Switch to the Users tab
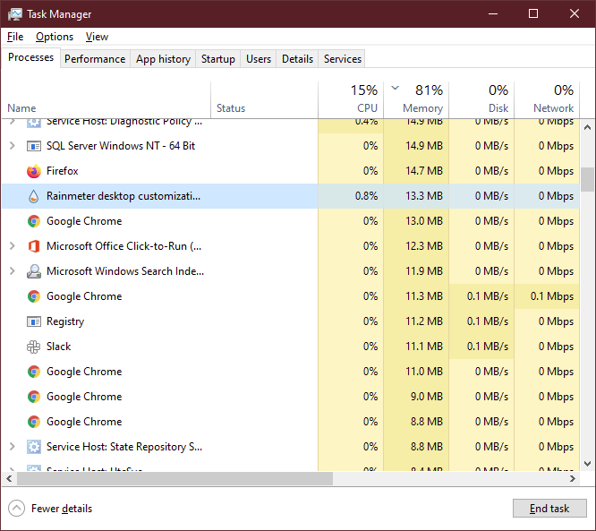 point(259,59)
